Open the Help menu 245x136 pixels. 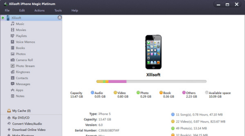click(x=75, y=10)
